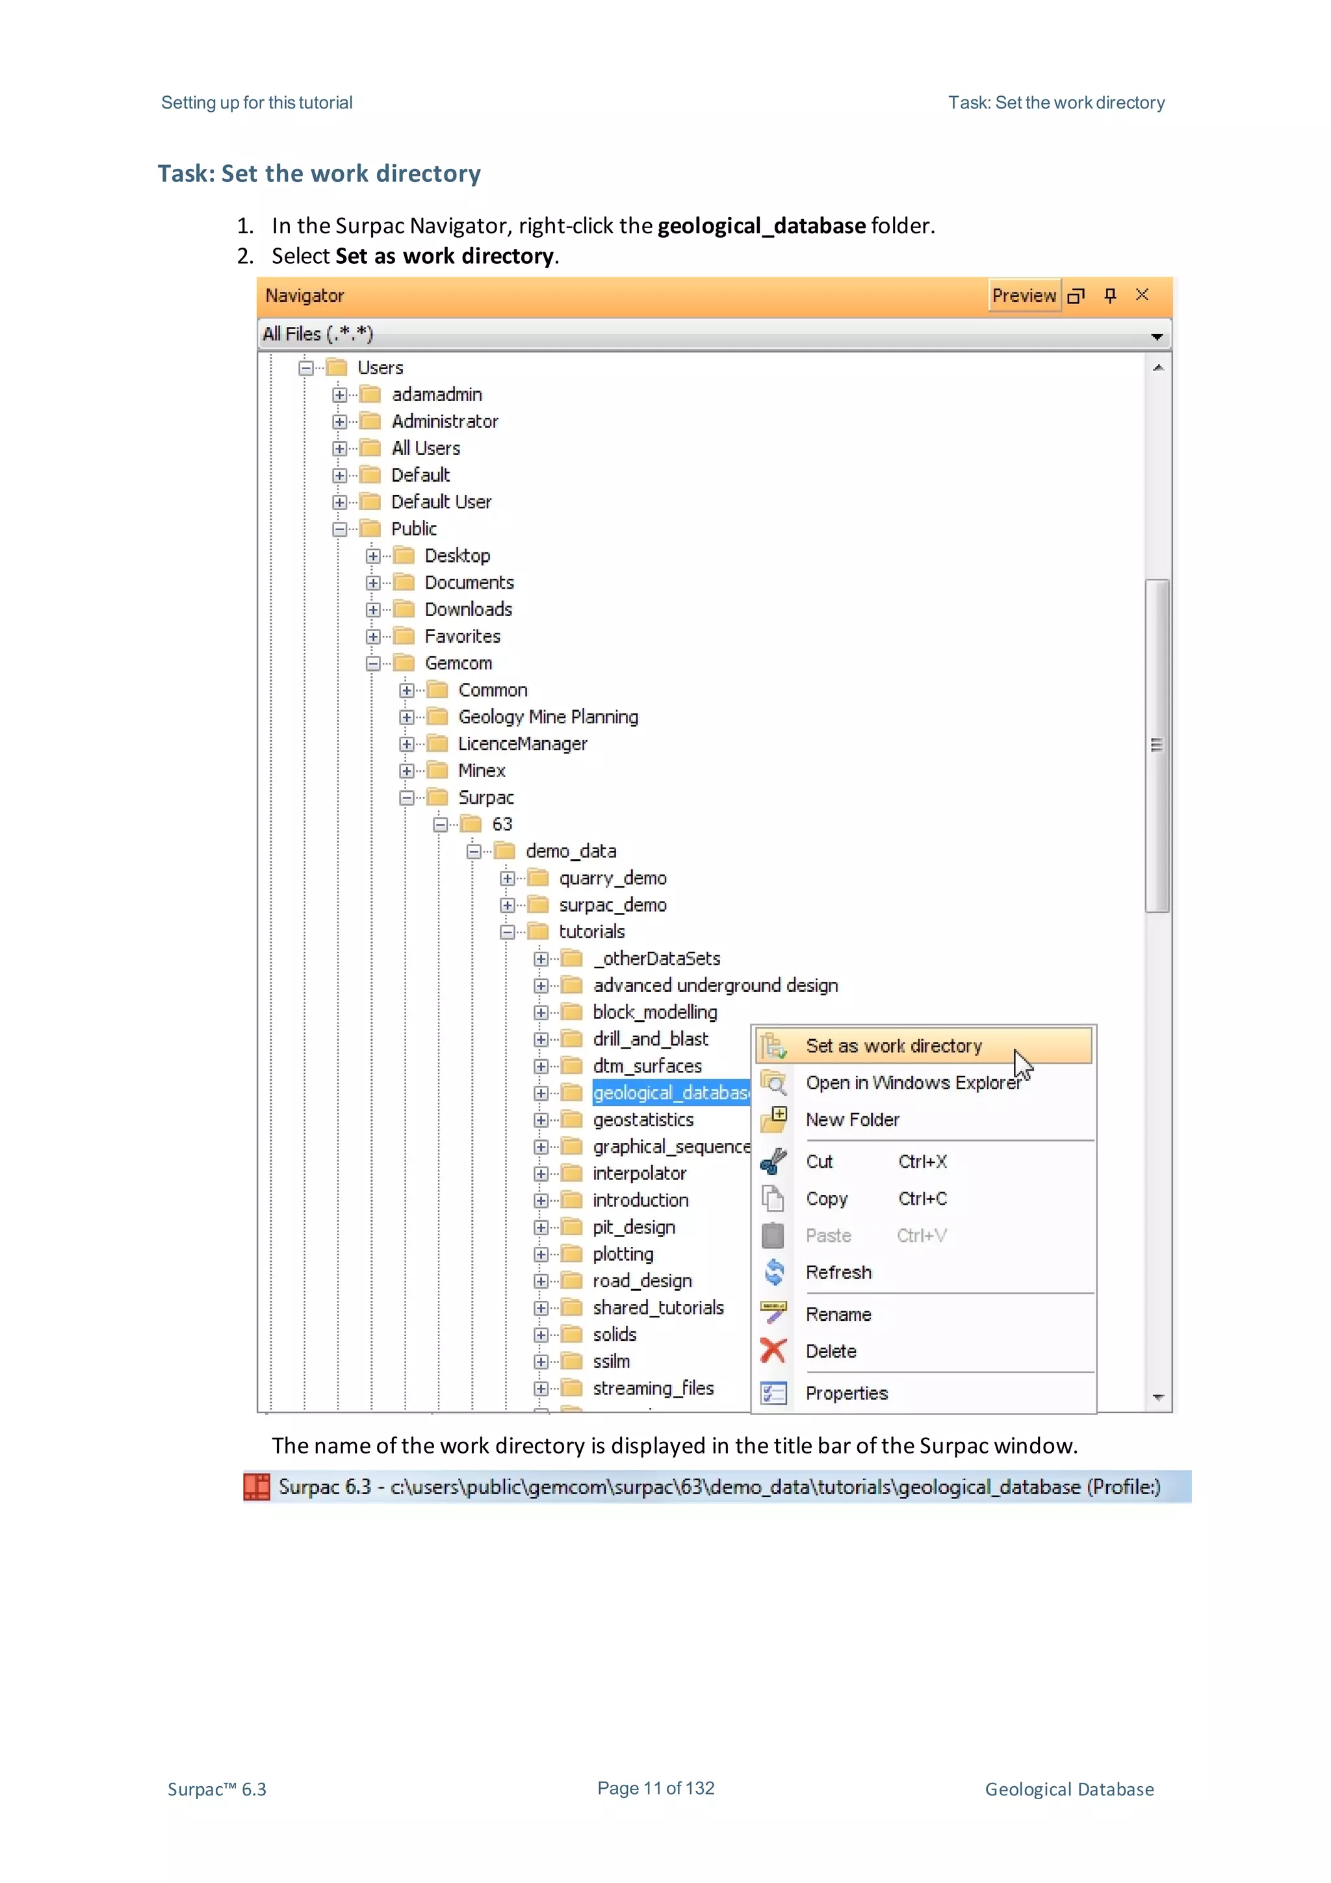Collapse the Gemcom folder node
Image resolution: width=1331 pixels, height=1883 pixels.
tap(373, 663)
